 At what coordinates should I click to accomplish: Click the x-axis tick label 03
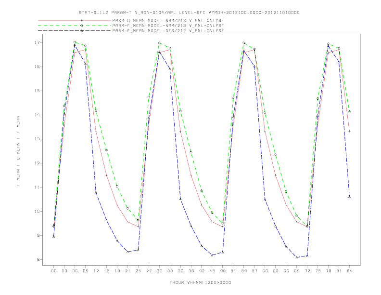pos(64,271)
